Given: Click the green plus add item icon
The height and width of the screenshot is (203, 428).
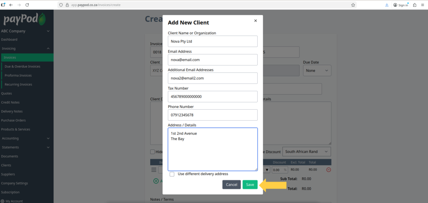Looking at the screenshot, I should coord(156,181).
